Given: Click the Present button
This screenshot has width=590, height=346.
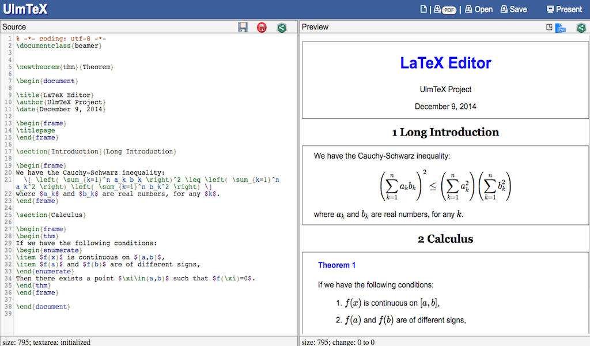Looking at the screenshot, I should (564, 9).
